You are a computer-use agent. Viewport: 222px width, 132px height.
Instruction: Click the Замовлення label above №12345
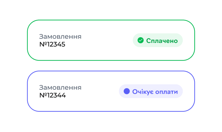coord(60,37)
